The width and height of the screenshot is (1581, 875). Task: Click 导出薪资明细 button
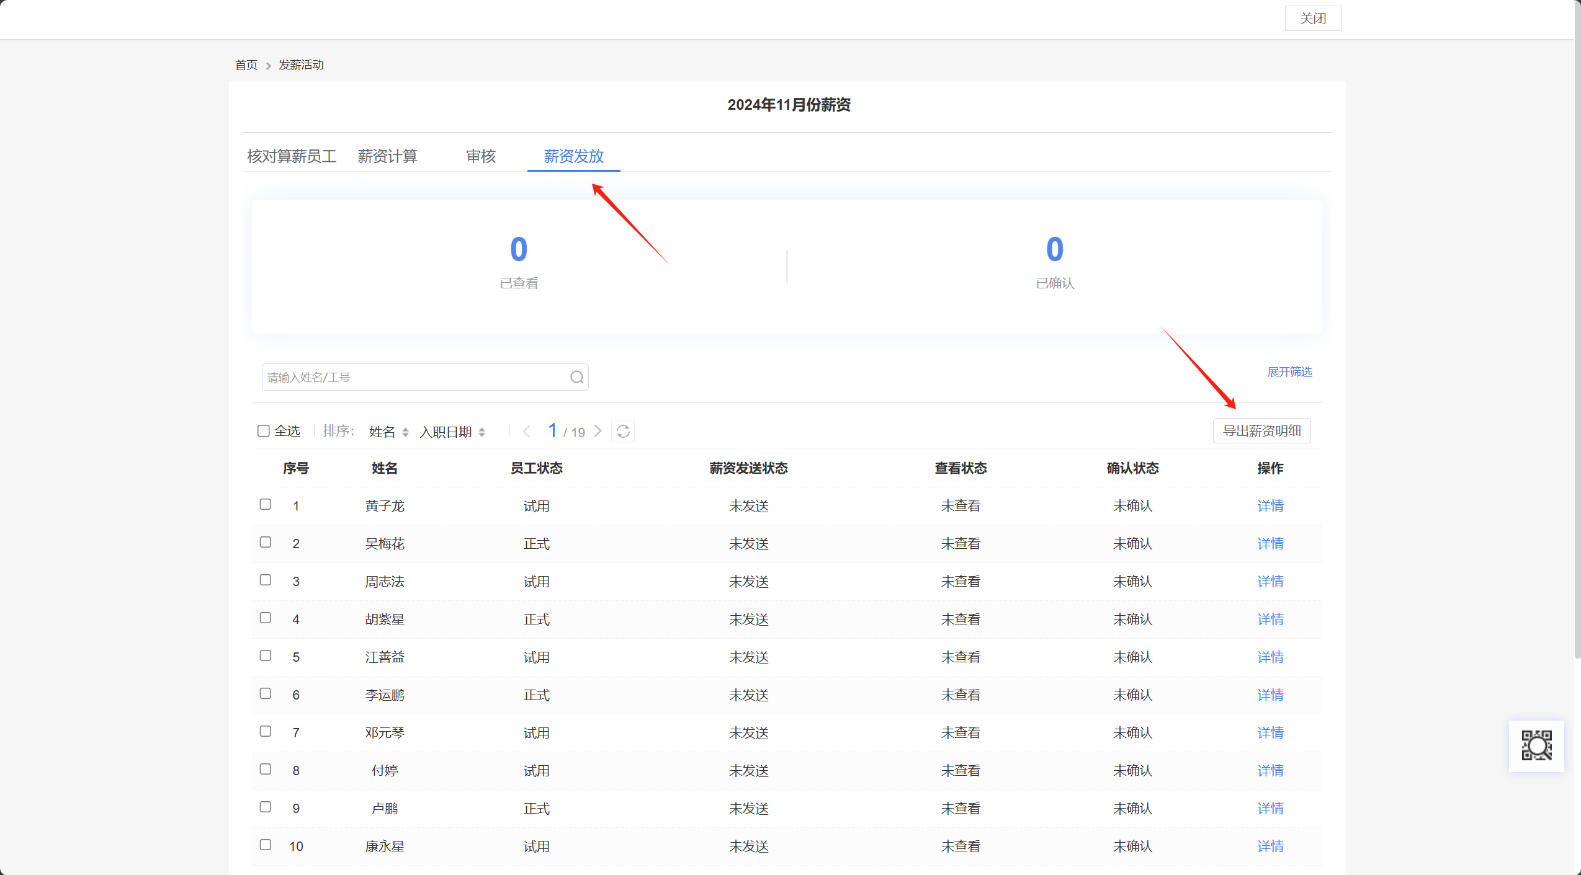(1261, 431)
